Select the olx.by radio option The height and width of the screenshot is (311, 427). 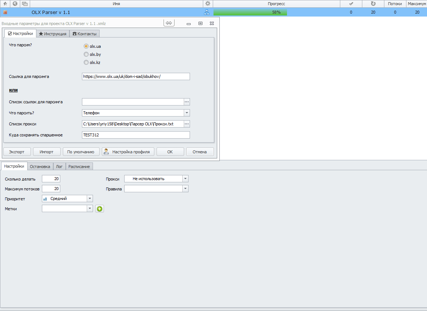point(86,54)
